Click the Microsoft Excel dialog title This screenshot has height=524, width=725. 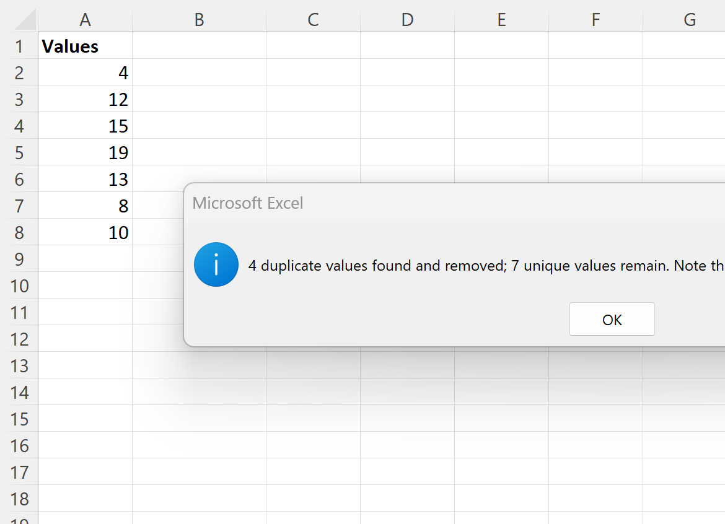248,203
